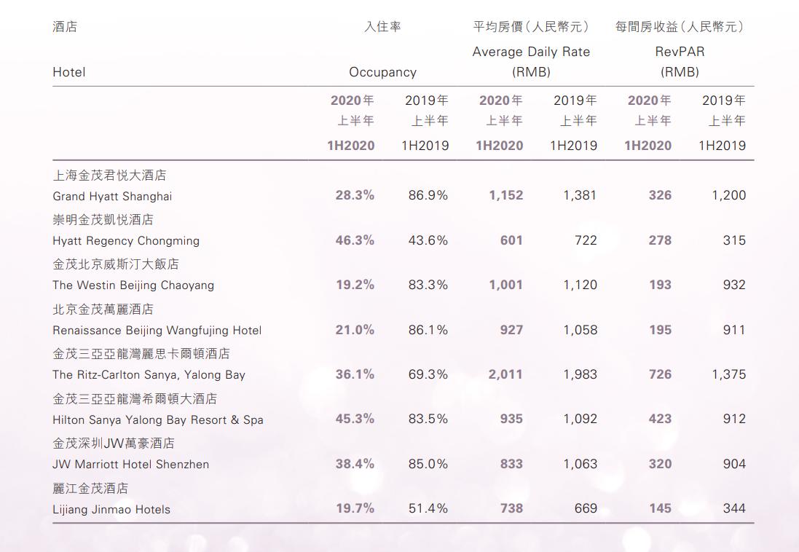
Task: Click the "JW Marriott Hotel Shenzhen" row label
Action: [x=131, y=465]
